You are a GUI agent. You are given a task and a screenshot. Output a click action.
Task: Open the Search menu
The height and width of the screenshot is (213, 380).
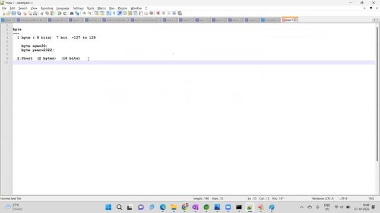pos(23,8)
